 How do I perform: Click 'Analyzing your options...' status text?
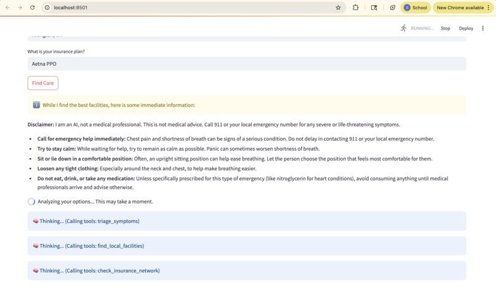click(x=95, y=202)
